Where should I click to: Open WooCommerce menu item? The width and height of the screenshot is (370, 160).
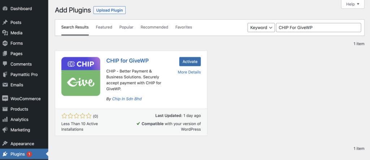pos(24,98)
